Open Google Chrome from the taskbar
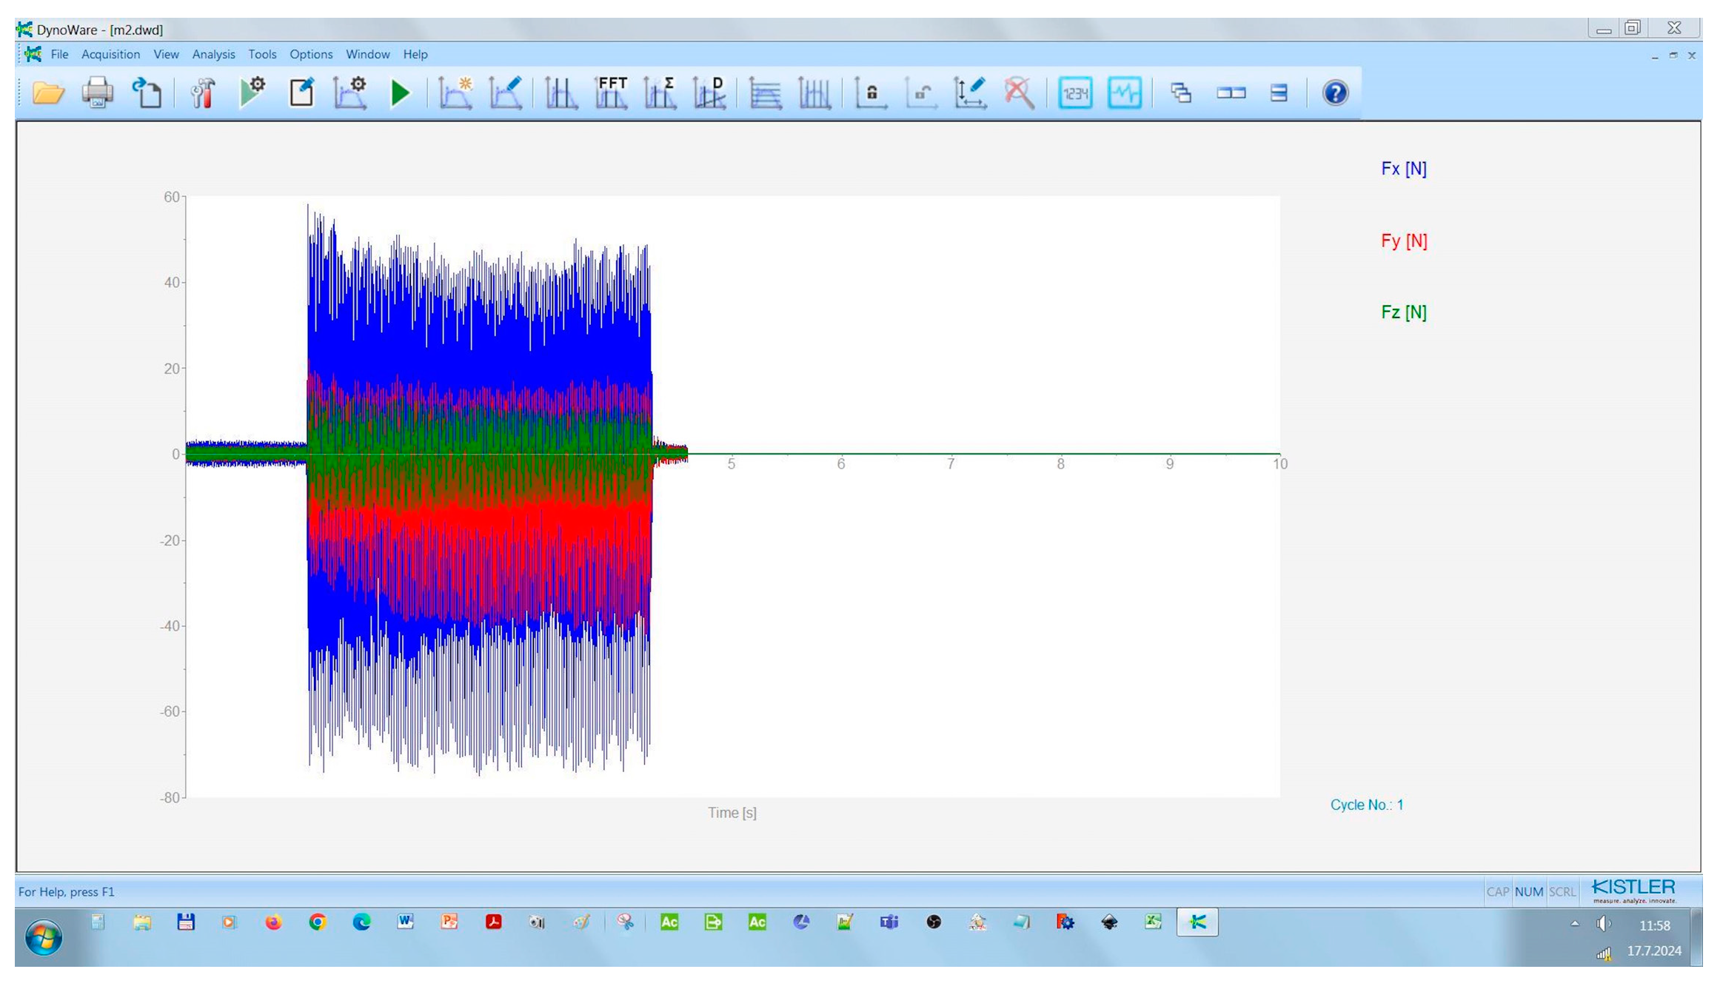Image resolution: width=1723 pixels, height=989 pixels. (318, 922)
